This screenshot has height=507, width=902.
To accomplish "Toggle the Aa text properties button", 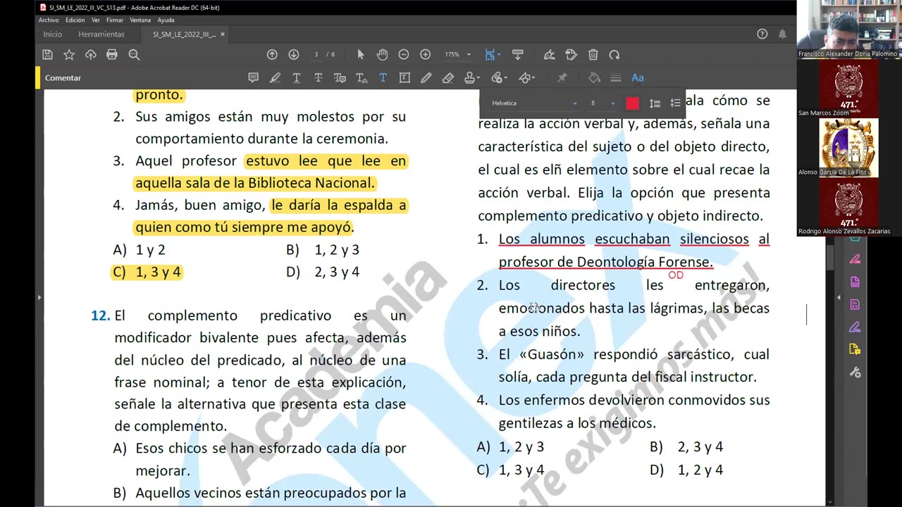I will coord(638,78).
